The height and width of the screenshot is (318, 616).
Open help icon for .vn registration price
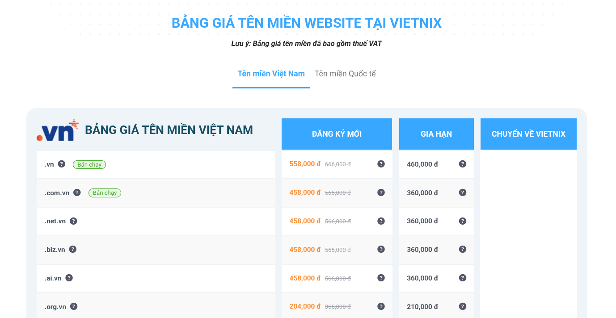point(381,164)
